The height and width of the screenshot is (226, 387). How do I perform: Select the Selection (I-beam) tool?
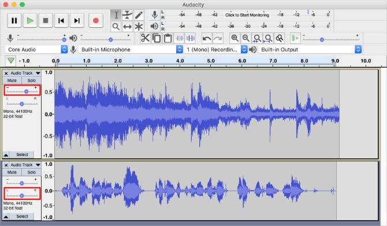click(x=116, y=15)
